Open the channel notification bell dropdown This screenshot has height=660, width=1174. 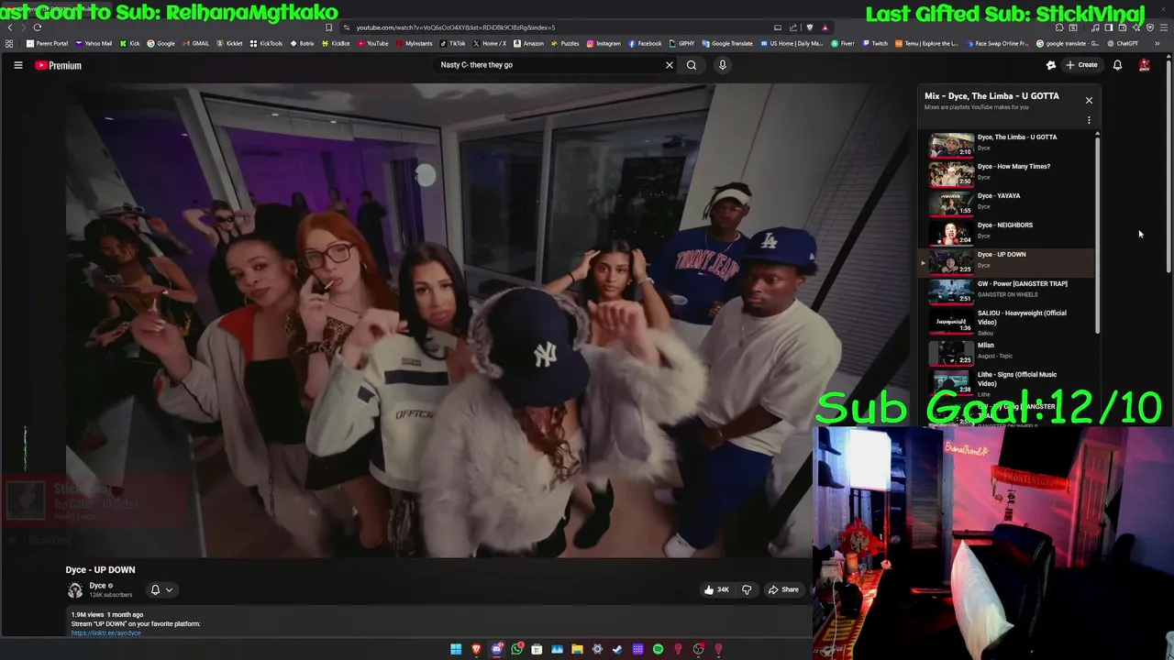(x=161, y=589)
